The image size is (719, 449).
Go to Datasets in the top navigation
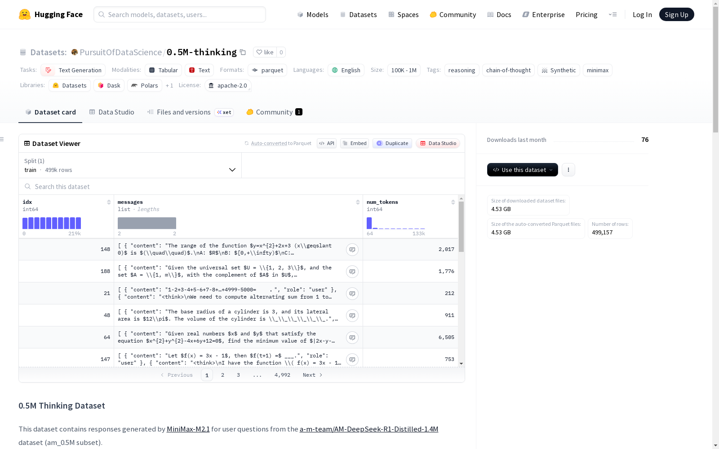[359, 14]
